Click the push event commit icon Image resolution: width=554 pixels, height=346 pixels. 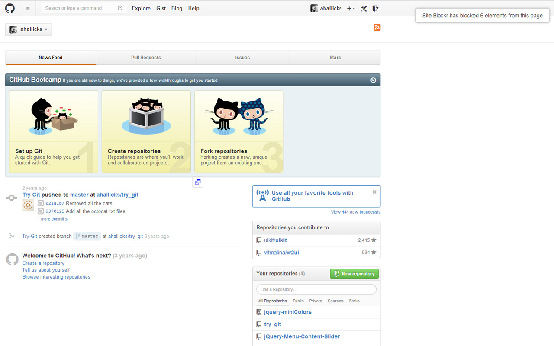point(11,198)
